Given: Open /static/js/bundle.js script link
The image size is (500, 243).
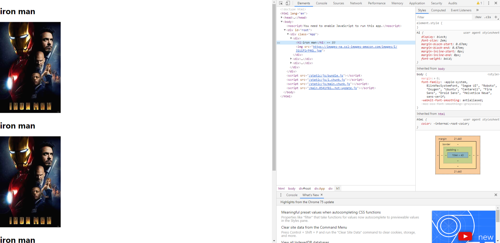Looking at the screenshot, I should click(326, 76).
